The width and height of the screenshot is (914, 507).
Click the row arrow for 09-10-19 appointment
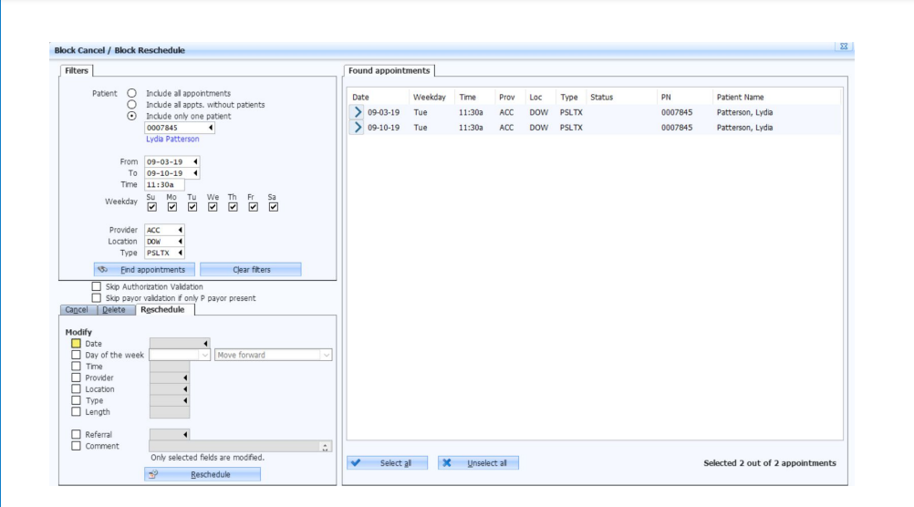(358, 128)
